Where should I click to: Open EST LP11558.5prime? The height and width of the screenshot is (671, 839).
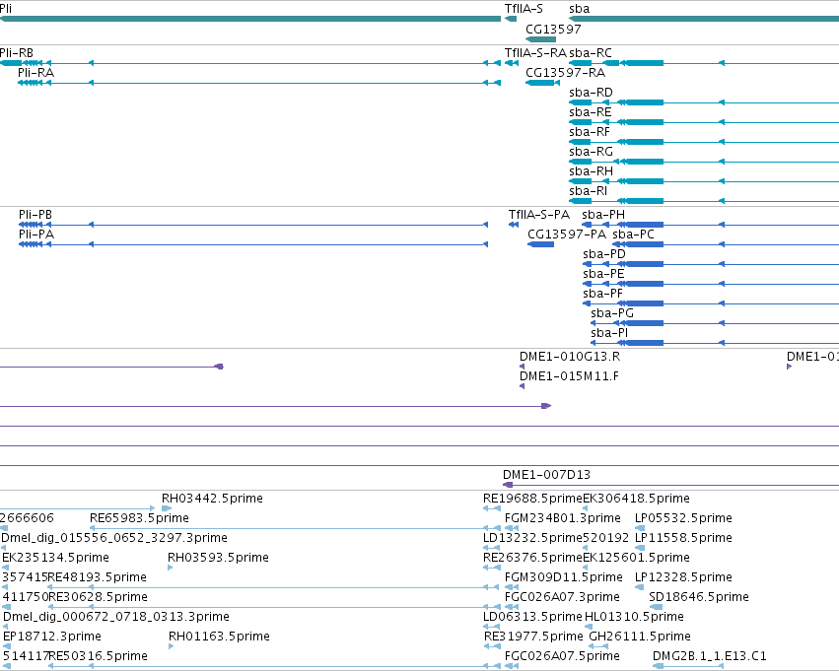[683, 538]
